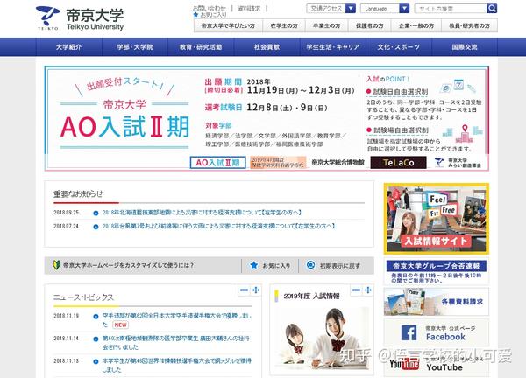Open news 世界体操競技選手権大会で銅メダル article

(177, 365)
